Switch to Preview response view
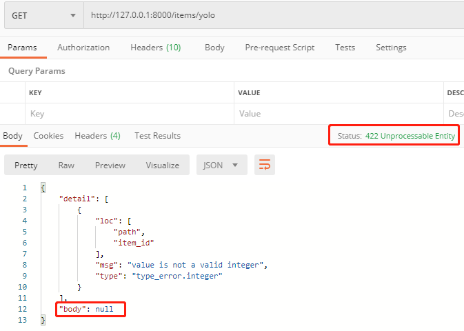The width and height of the screenshot is (464, 331). click(110, 165)
